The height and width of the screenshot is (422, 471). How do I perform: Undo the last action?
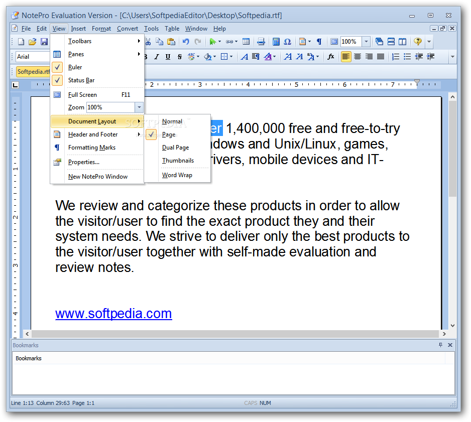tap(186, 42)
